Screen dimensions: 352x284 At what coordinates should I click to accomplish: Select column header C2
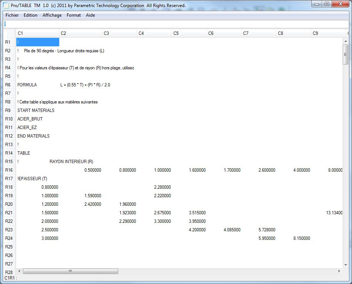81,33
